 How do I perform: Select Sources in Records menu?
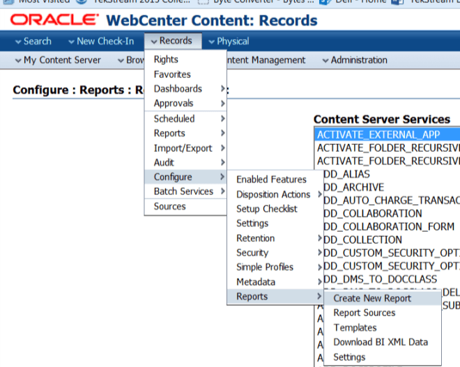185,206
